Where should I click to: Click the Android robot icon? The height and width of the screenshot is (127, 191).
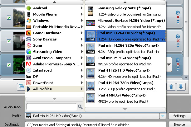click(29, 8)
